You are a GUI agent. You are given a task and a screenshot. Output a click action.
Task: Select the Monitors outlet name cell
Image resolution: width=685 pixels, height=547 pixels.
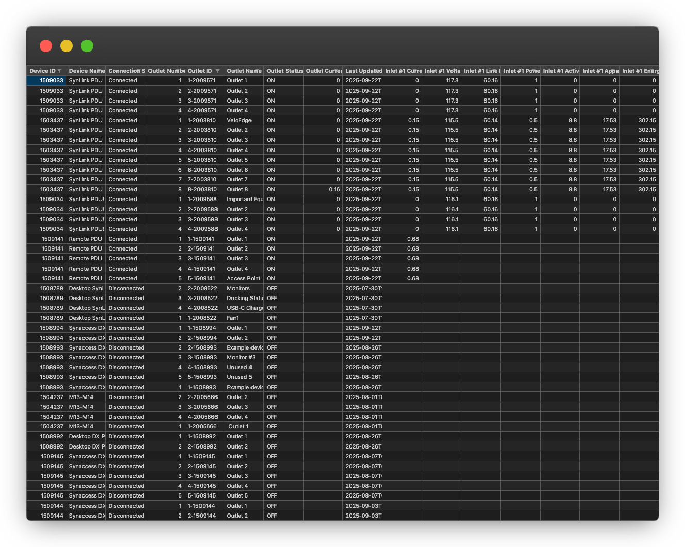pyautogui.click(x=244, y=288)
